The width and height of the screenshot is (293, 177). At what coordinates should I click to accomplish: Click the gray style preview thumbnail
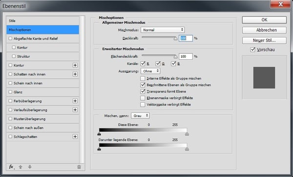(264, 78)
